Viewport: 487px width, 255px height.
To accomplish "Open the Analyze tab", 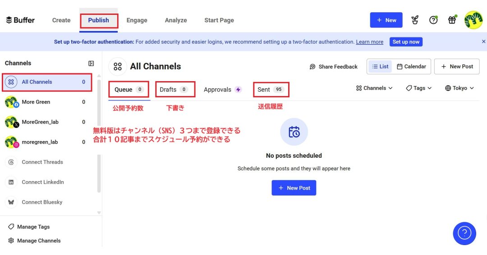I will pyautogui.click(x=176, y=20).
